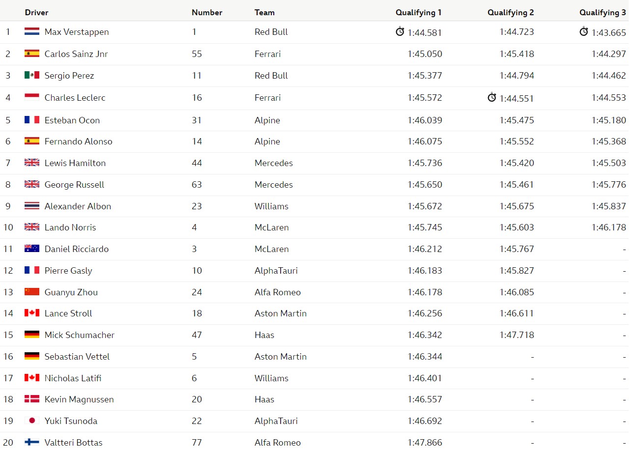The width and height of the screenshot is (637, 452).
Task: Click the Finnish flag beside Valtteri Bottas
Action: [x=32, y=442]
